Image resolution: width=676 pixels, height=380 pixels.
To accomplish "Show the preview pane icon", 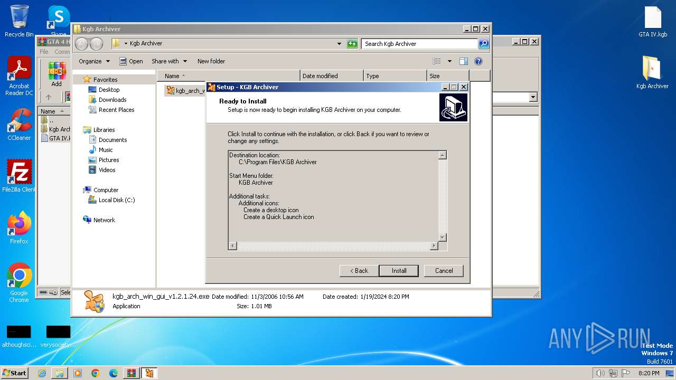I will 463,61.
